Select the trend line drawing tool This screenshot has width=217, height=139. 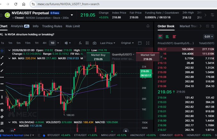click(2, 58)
